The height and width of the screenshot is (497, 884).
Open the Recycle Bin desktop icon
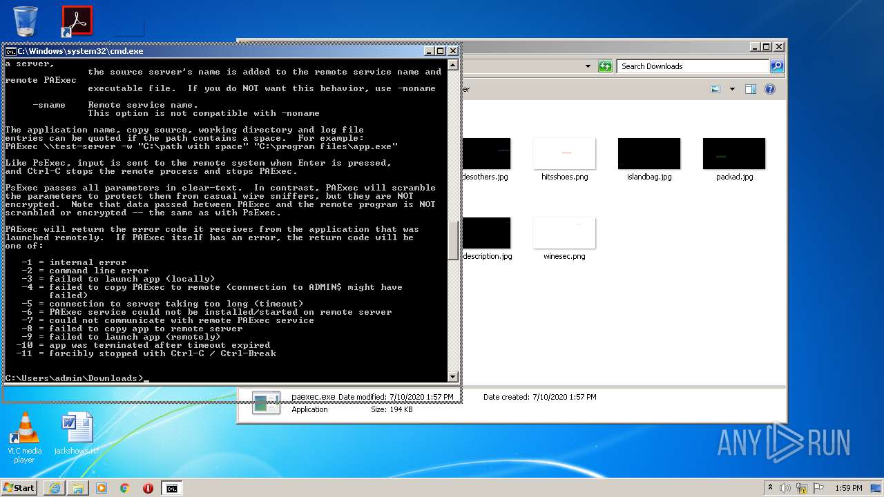click(26, 21)
